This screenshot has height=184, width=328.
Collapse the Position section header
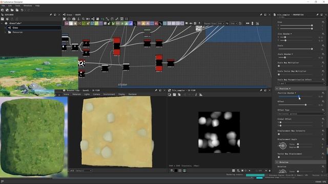point(300,88)
